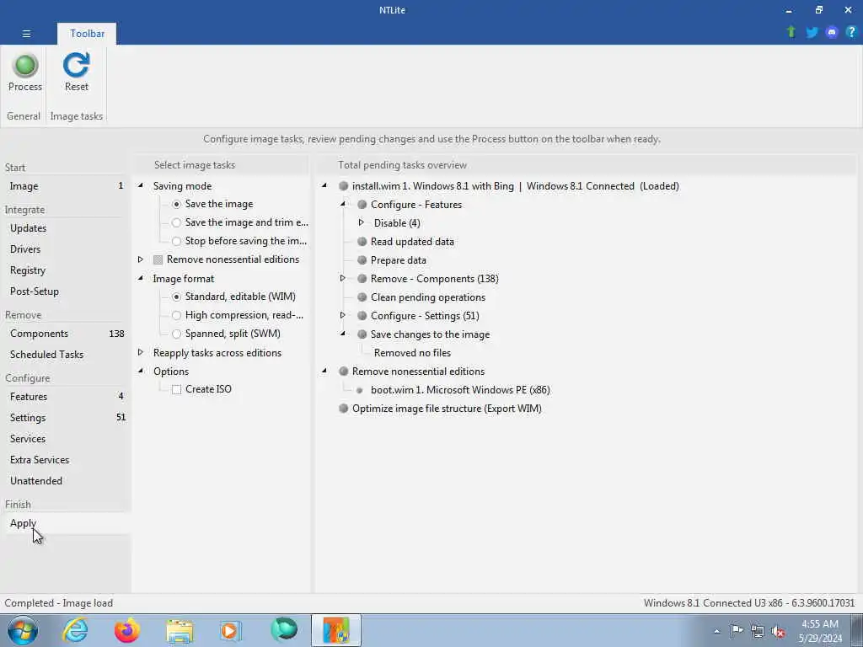
Task: Launch Internet Explorer from taskbar
Action: pos(75,630)
